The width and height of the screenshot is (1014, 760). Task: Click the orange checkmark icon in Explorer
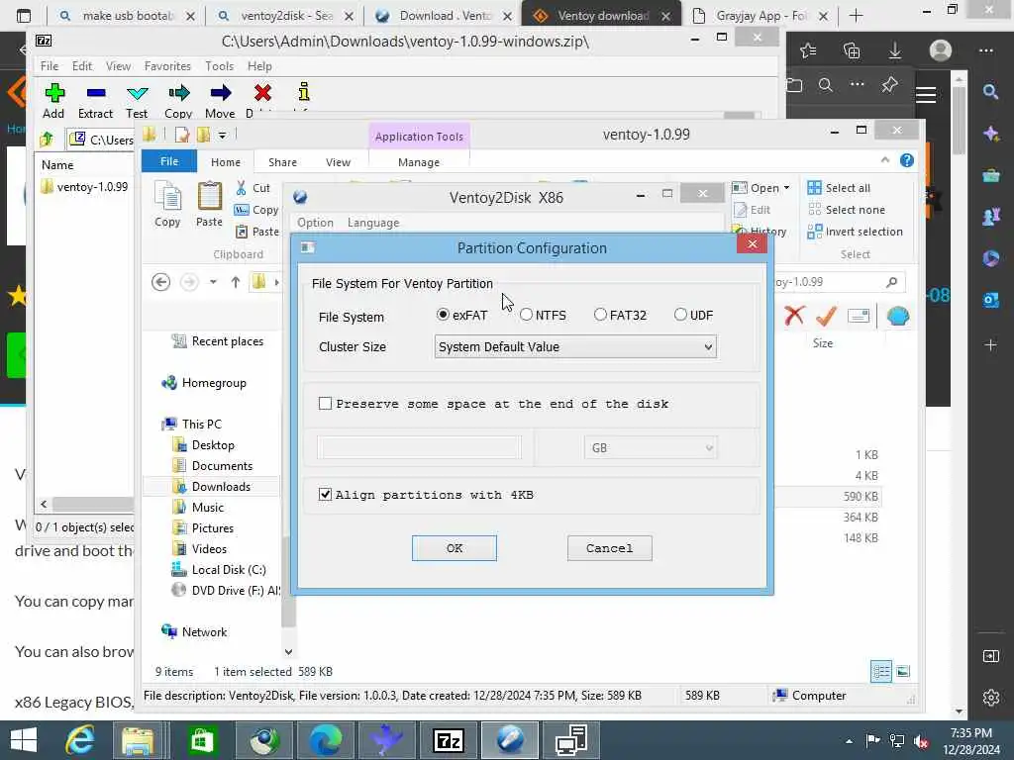pos(826,316)
